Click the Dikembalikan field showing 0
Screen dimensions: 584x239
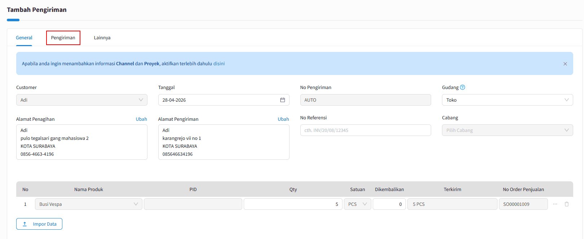point(389,204)
